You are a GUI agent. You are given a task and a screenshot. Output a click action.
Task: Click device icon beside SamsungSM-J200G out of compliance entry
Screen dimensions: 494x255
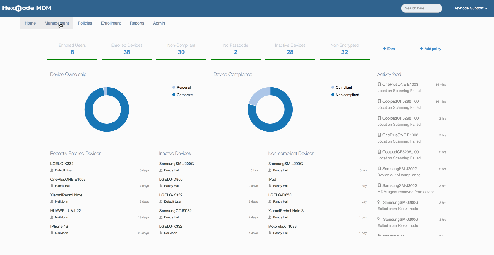[379, 169]
